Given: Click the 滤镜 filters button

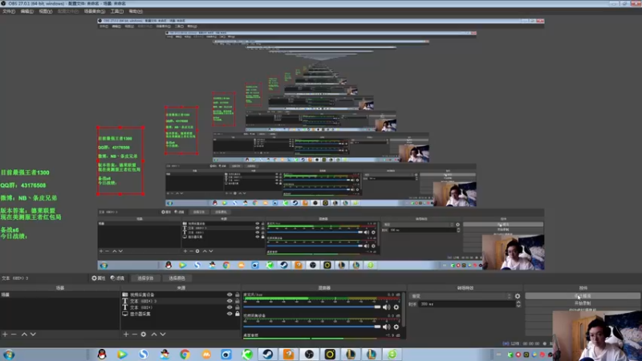Looking at the screenshot, I should point(117,278).
